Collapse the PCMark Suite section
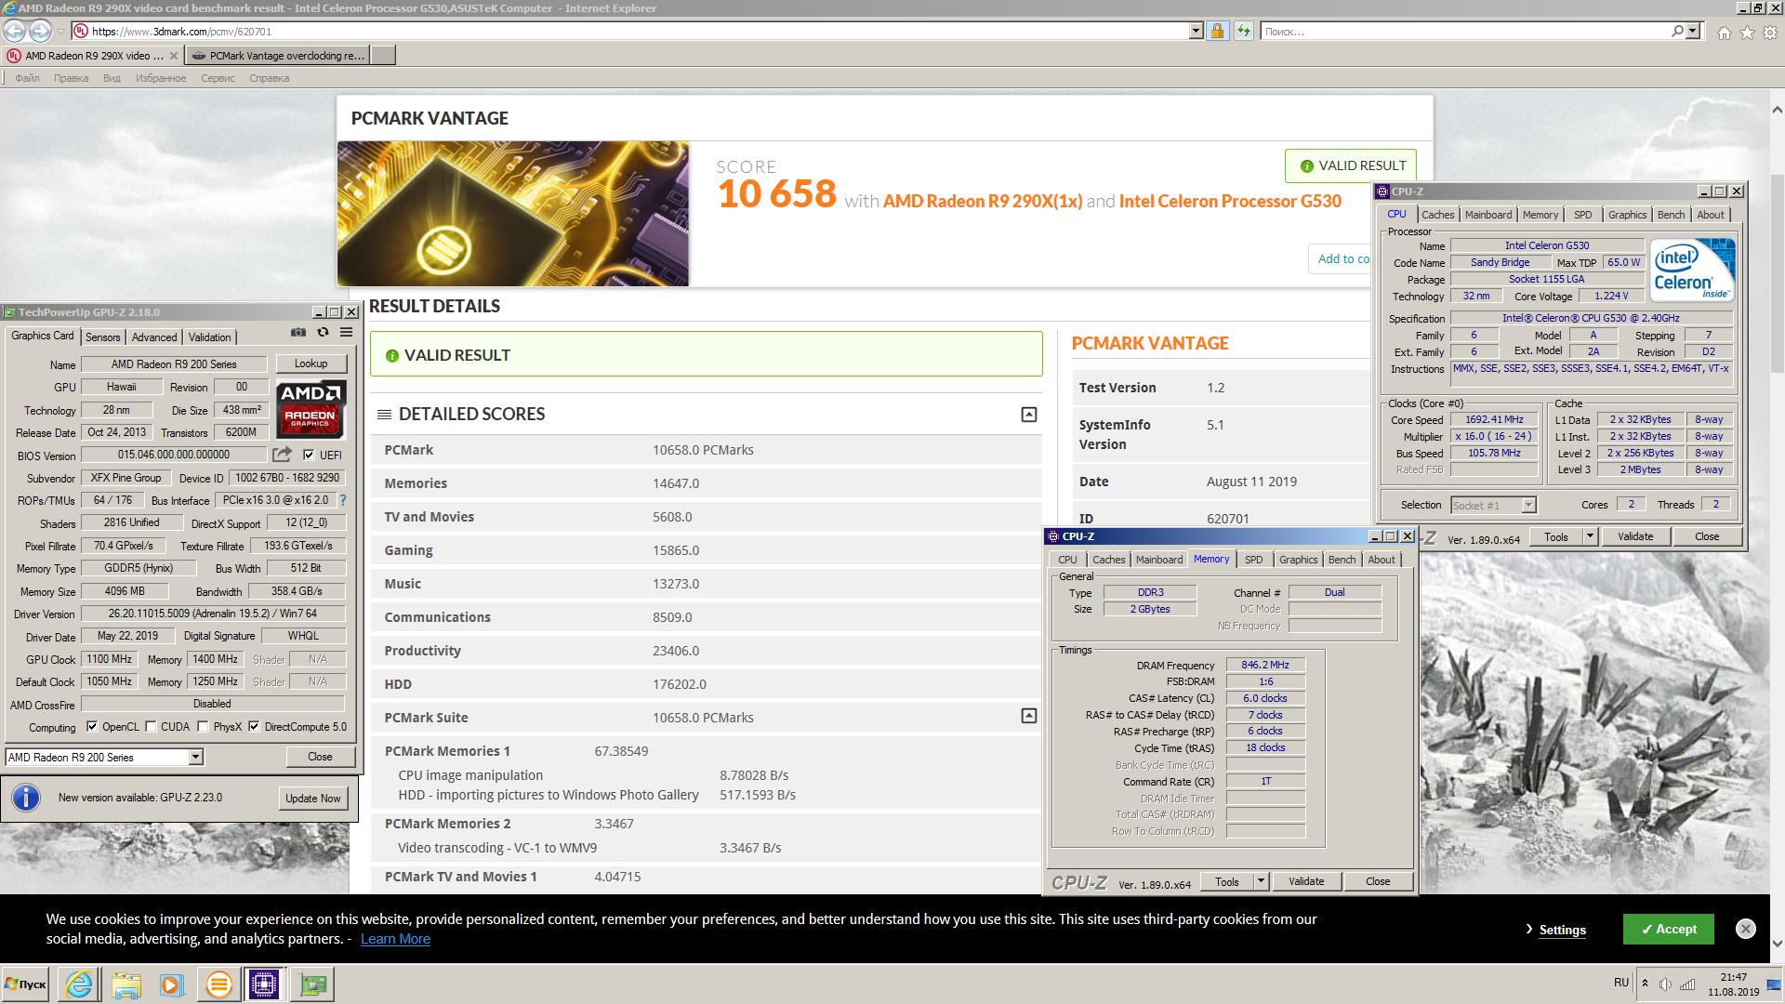This screenshot has width=1785, height=1004. 1029,716
